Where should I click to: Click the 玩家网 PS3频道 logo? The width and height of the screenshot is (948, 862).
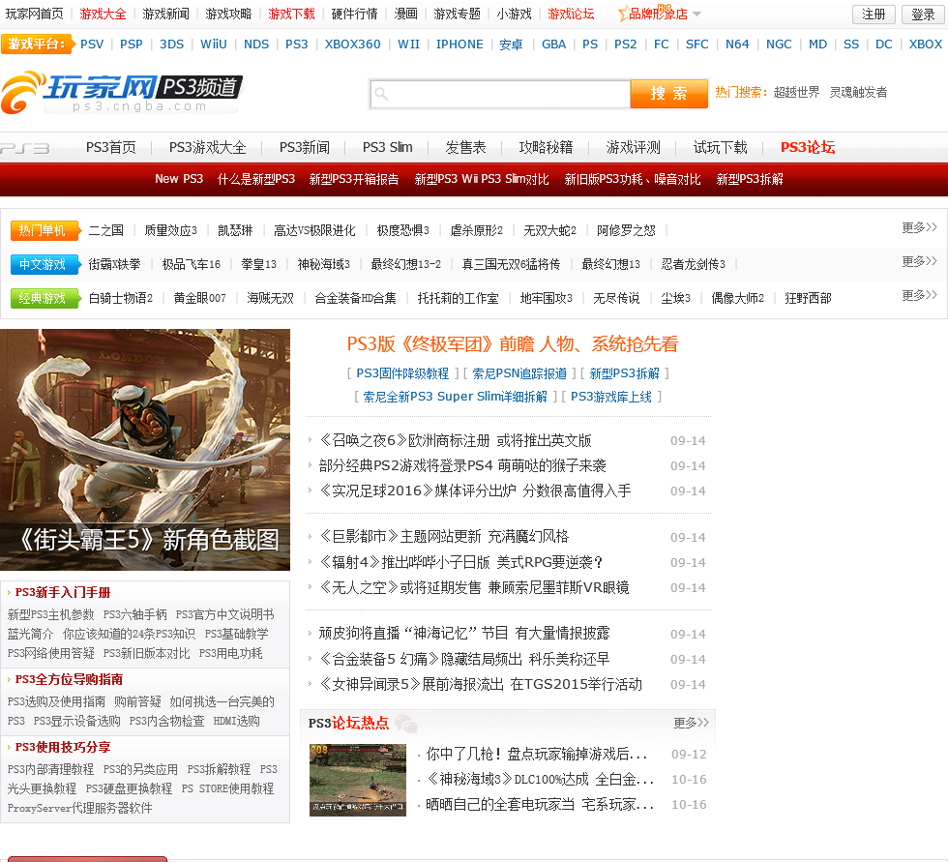click(x=122, y=92)
